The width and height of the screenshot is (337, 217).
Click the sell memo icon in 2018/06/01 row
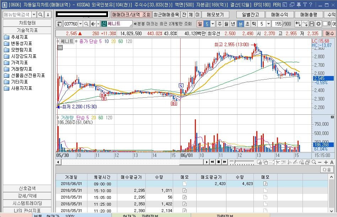coord(266,184)
